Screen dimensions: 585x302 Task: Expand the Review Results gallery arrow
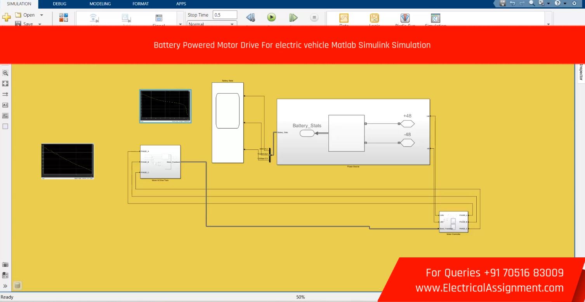click(548, 24)
